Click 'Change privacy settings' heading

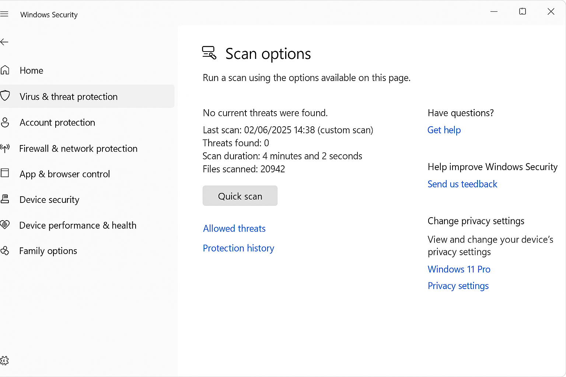tap(476, 221)
